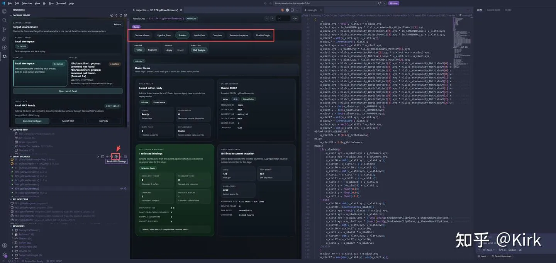Open the Search view in activity bar
Image resolution: width=556 pixels, height=263 pixels.
4,20
